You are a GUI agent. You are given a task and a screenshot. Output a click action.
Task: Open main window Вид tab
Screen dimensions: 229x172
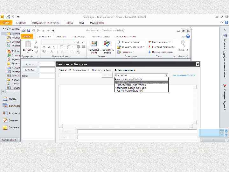click(x=82, y=23)
